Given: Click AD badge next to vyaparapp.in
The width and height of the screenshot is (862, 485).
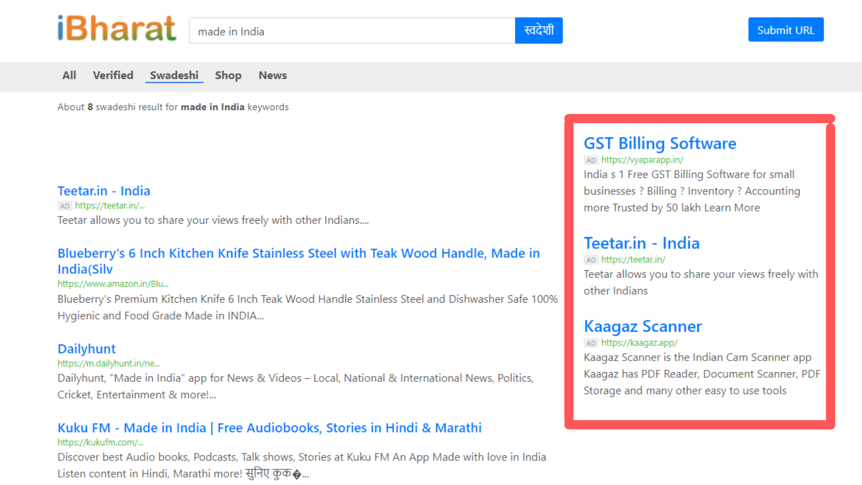Looking at the screenshot, I should point(591,160).
